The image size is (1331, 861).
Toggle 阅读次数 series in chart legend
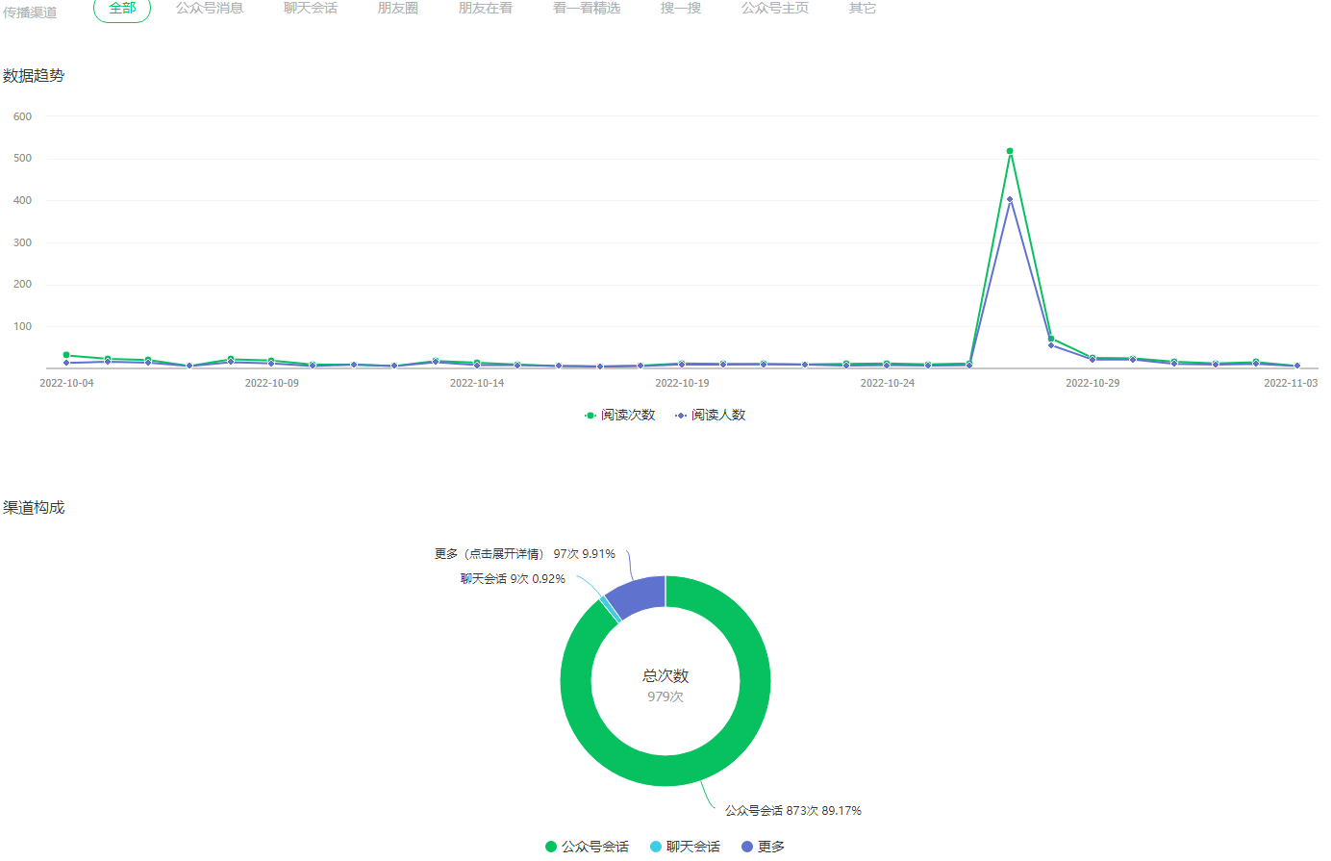(620, 415)
